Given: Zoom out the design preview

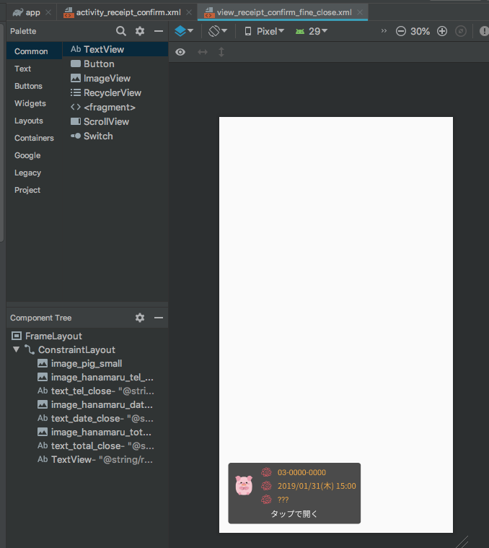Looking at the screenshot, I should tap(401, 31).
